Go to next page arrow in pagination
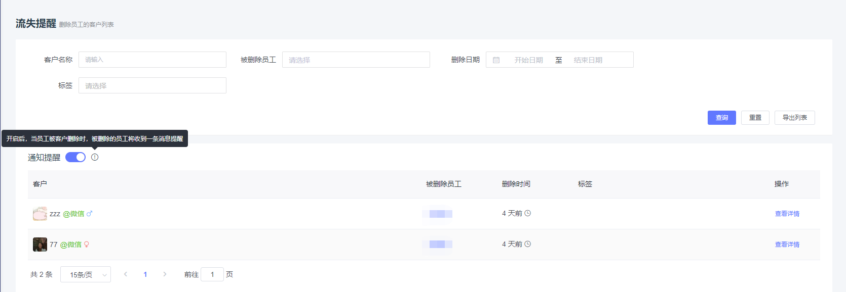The width and height of the screenshot is (846, 292). coord(165,274)
